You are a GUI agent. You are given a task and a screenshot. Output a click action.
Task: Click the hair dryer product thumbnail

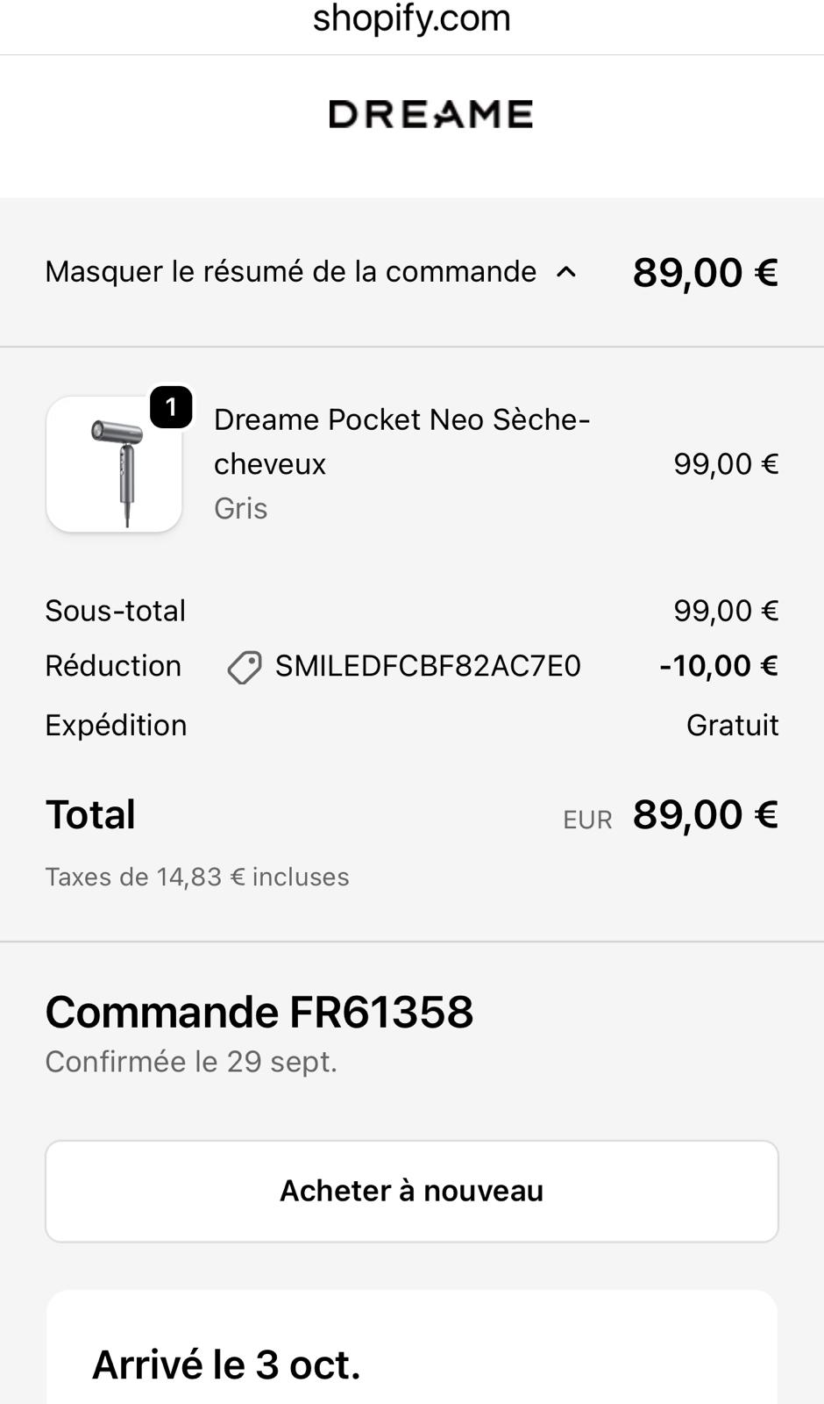(x=114, y=464)
